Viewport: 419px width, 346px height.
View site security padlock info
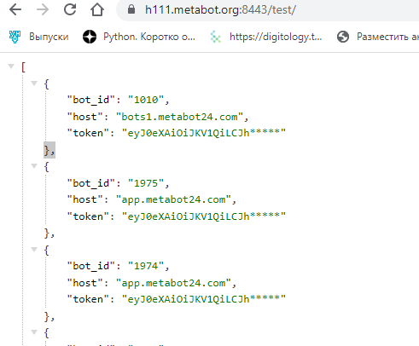click(131, 9)
